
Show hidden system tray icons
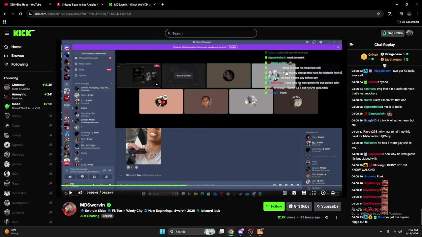tap(381, 232)
